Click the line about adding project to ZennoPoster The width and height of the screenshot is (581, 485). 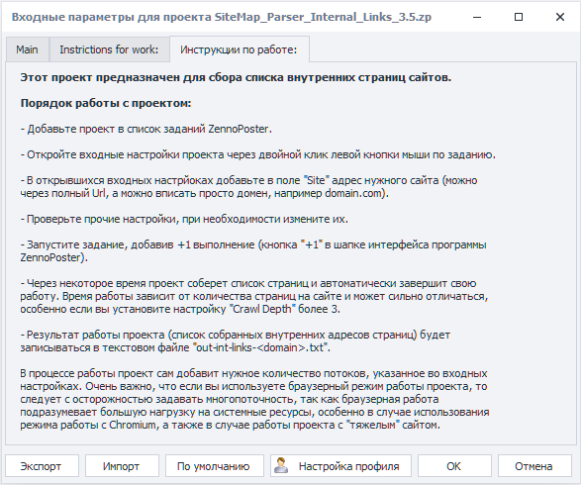pyautogui.click(x=145, y=129)
